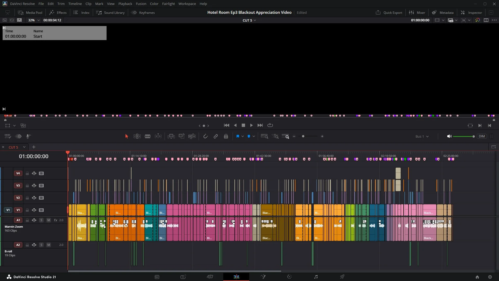Mute audio track A1
Screen dimensions: 499x281
[x=49, y=220]
